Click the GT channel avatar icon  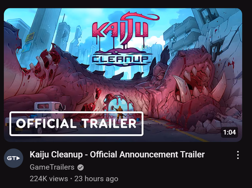click(13, 158)
